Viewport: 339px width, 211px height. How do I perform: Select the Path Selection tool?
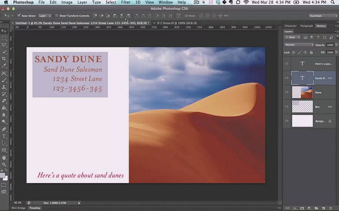tap(4, 143)
